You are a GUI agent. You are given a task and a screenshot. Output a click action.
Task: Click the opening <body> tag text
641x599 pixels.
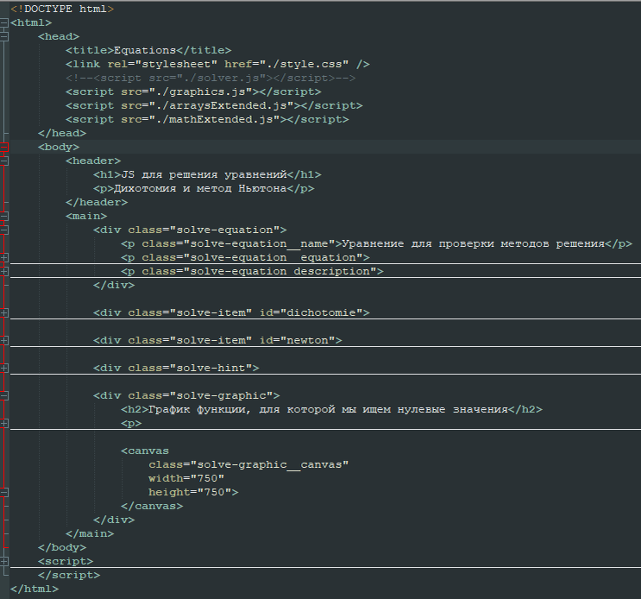pyautogui.click(x=59, y=148)
